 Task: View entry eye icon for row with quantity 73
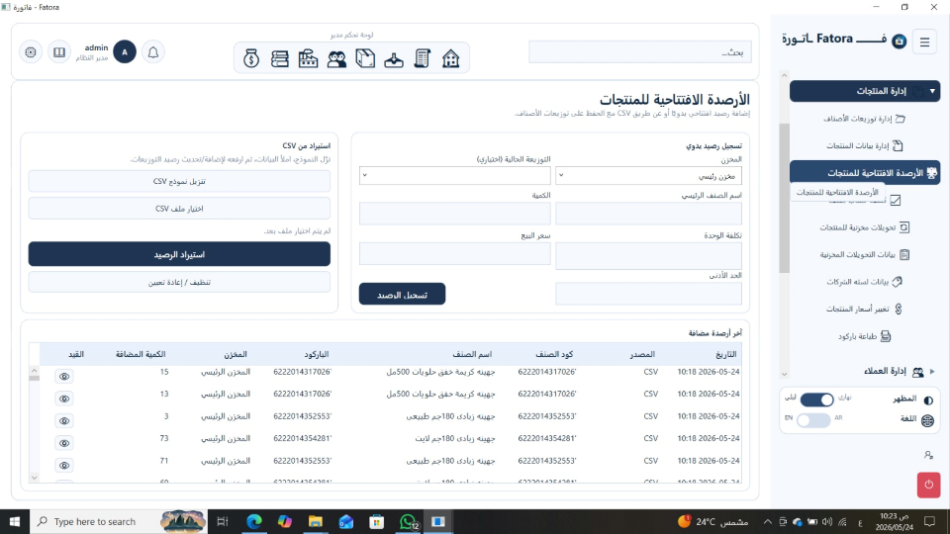(x=63, y=443)
